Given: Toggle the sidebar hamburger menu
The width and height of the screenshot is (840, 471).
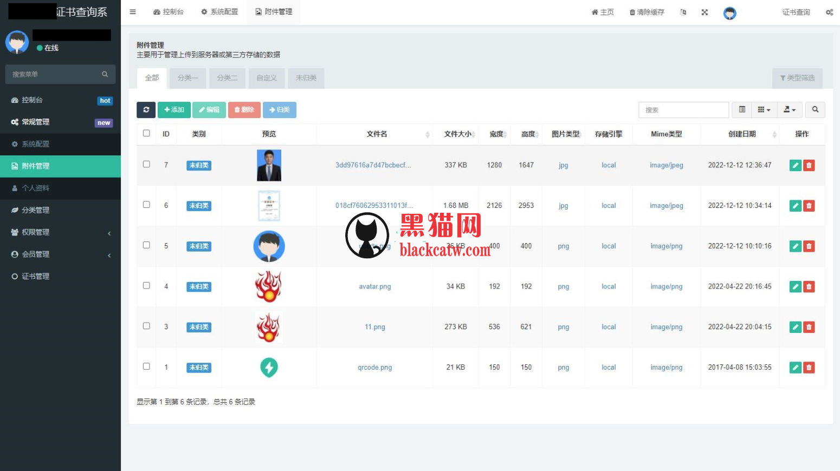Looking at the screenshot, I should [x=133, y=12].
